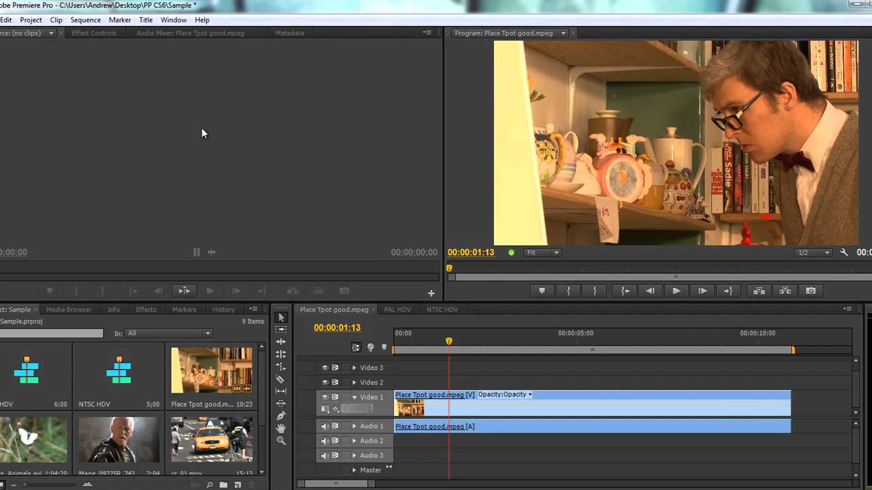Click the timeline timecode 00:00:01:13
The width and height of the screenshot is (872, 490).
337,328
